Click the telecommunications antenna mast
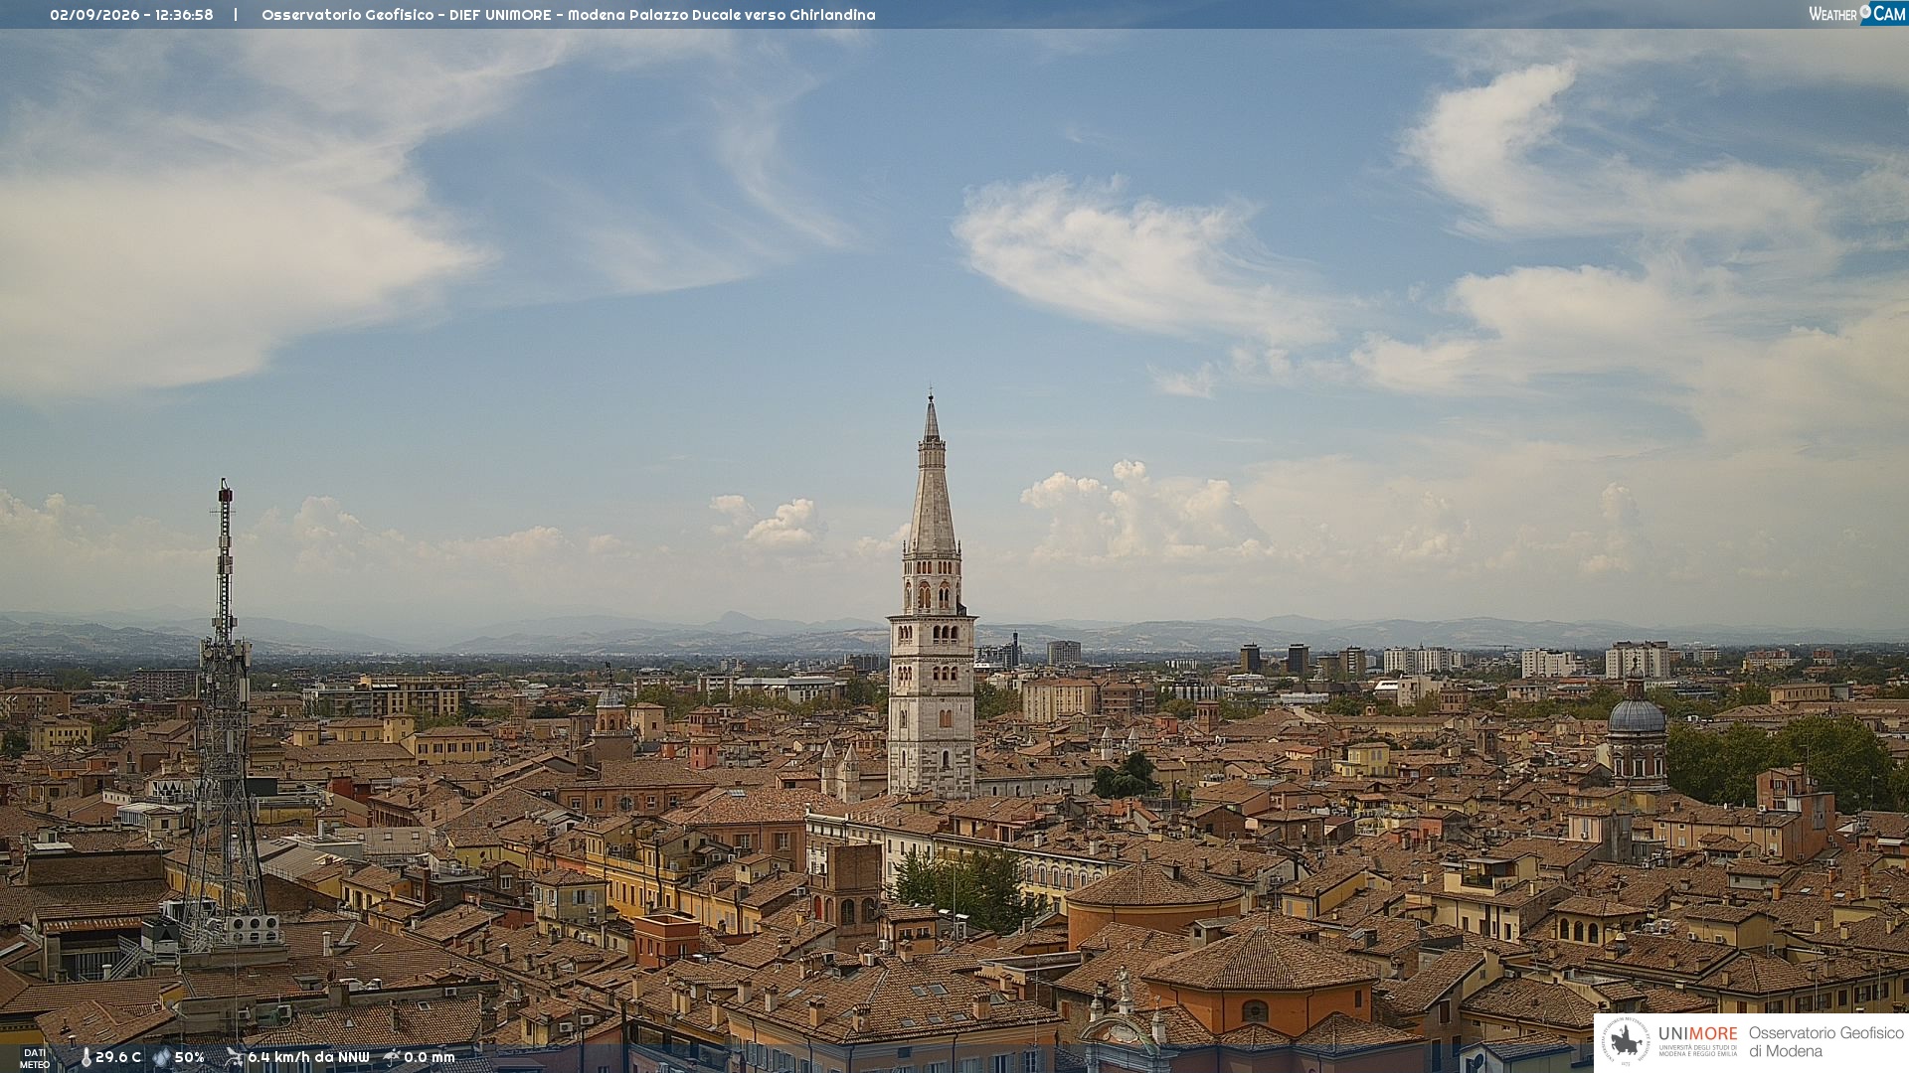The image size is (1909, 1073). 224,715
